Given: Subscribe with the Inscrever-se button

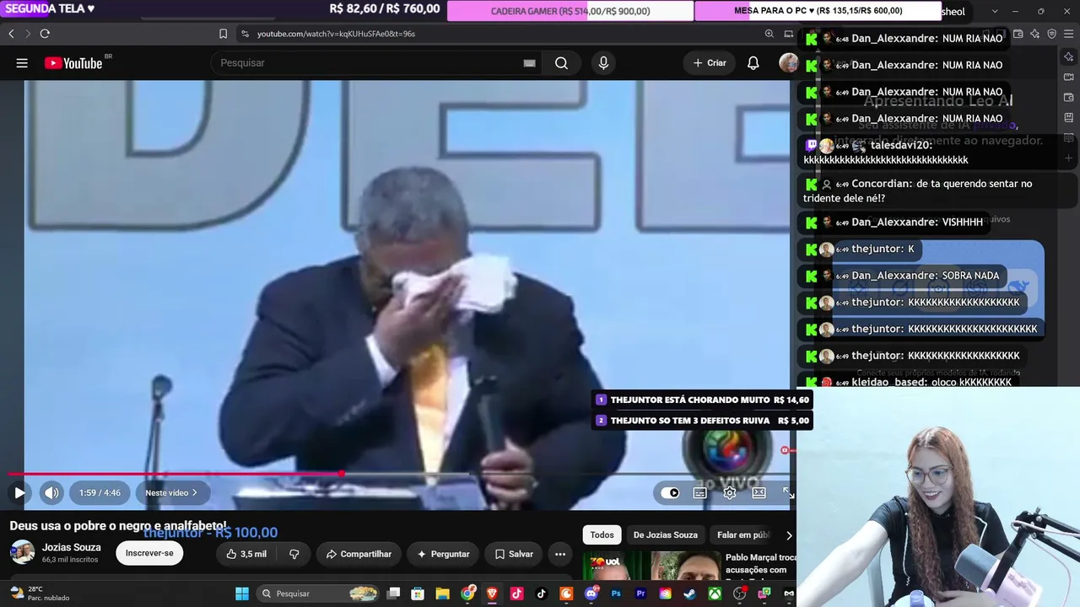Looking at the screenshot, I should coord(149,554).
